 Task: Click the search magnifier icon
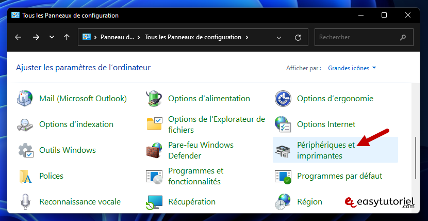point(403,37)
